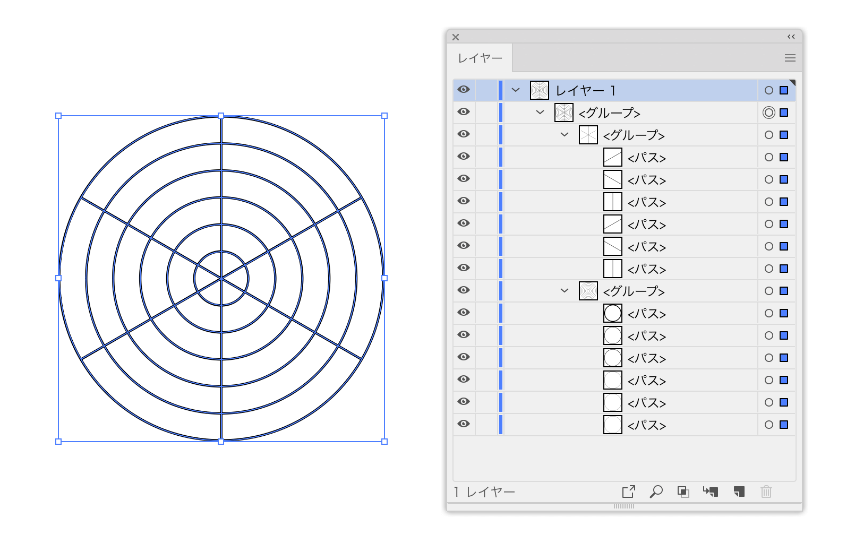Image resolution: width=855 pixels, height=552 pixels.
Task: Select the outermost <グループ> row name
Action: (x=609, y=113)
